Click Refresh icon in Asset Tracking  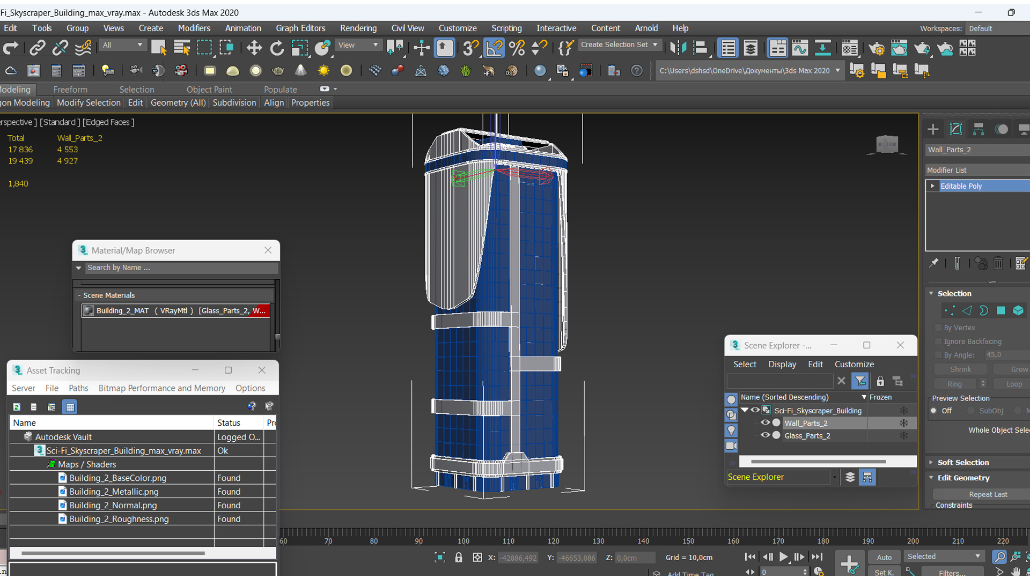[17, 407]
